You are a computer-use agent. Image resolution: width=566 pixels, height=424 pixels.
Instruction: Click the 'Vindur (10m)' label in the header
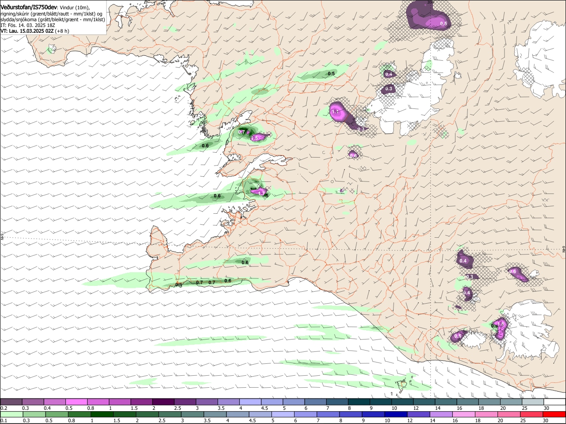click(75, 8)
